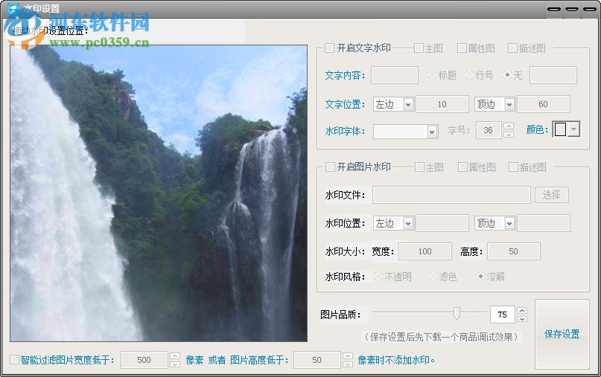This screenshot has width=601, height=377.
Task: Open the 水印字体 font dropdown
Action: click(432, 132)
